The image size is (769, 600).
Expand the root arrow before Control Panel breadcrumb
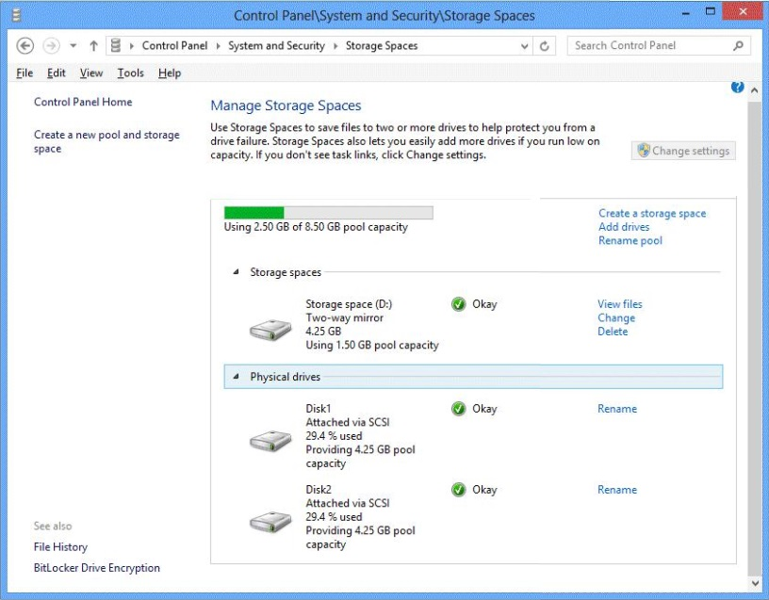pyautogui.click(x=131, y=46)
